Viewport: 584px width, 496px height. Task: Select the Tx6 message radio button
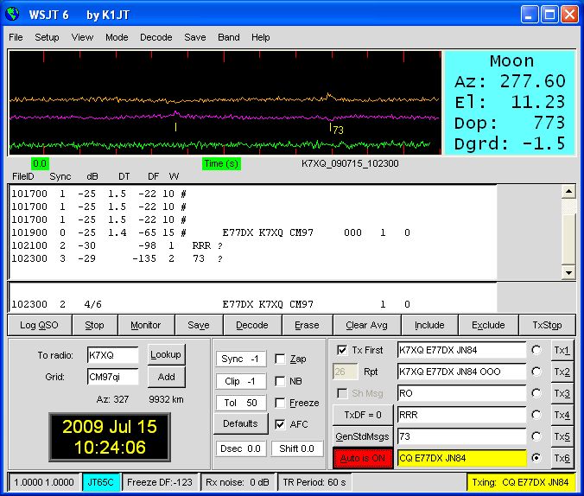(536, 458)
